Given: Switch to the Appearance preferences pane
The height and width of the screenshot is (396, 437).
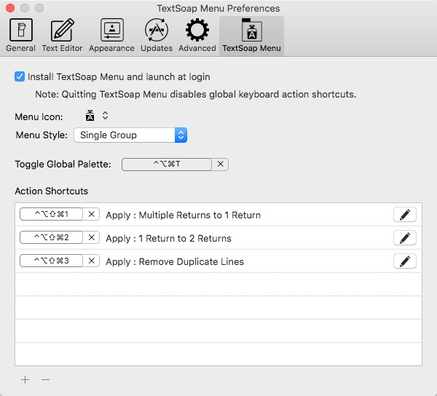Looking at the screenshot, I should [x=111, y=35].
